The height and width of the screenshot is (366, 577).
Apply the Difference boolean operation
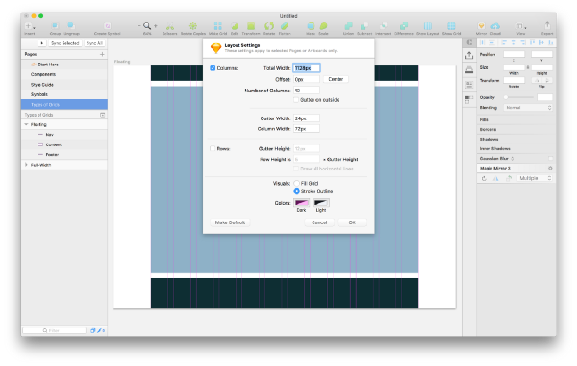[404, 26]
